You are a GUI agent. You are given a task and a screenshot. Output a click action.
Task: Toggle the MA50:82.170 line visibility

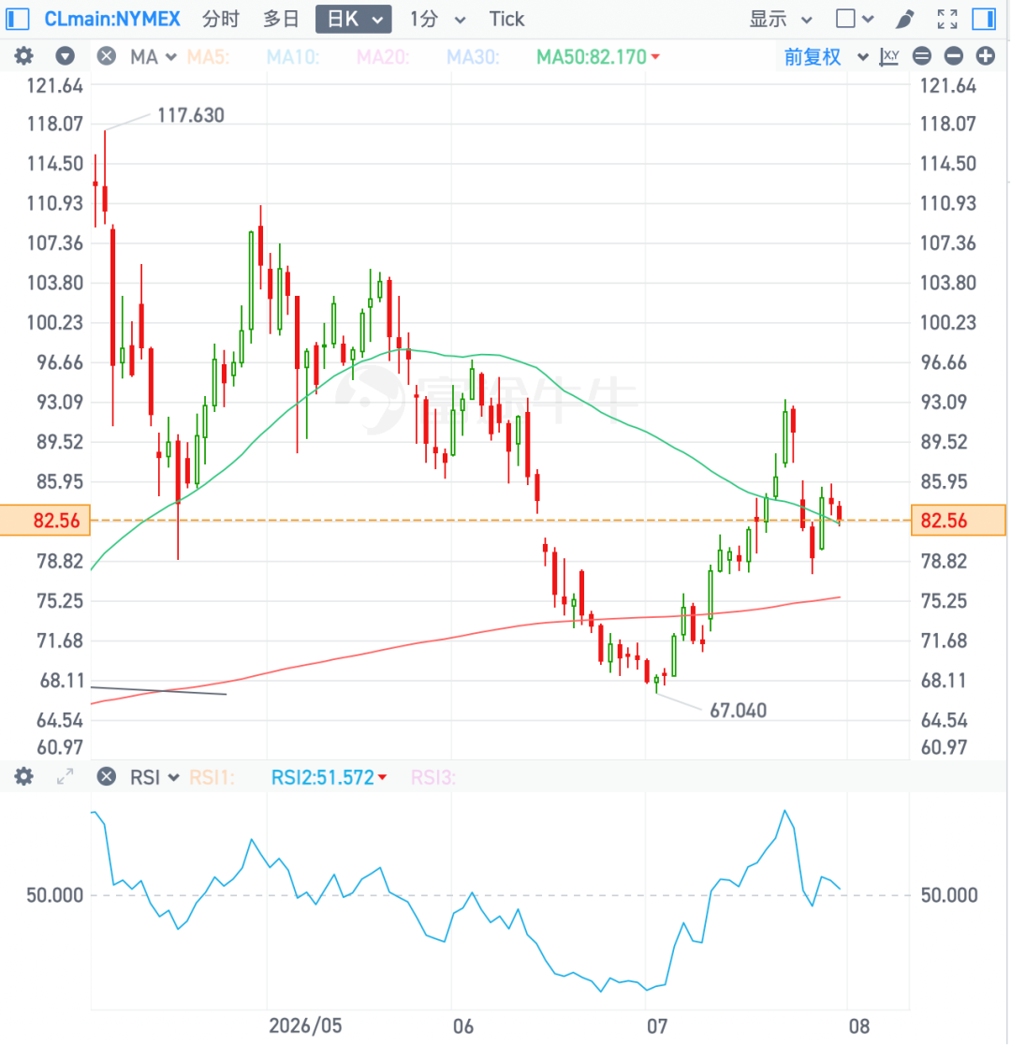(598, 56)
